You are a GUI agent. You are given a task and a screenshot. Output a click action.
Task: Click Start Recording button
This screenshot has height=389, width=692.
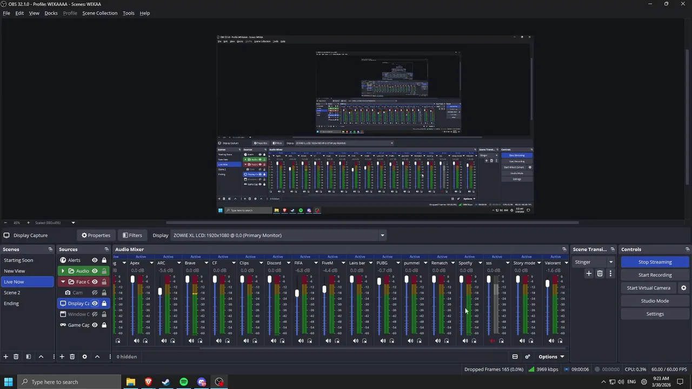[655, 275]
